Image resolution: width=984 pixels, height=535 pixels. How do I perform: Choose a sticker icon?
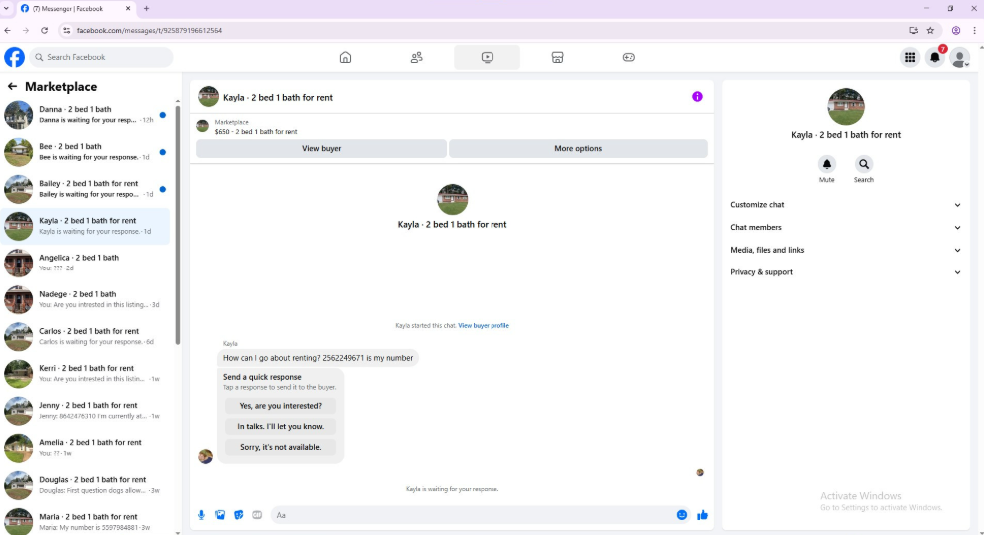[239, 515]
